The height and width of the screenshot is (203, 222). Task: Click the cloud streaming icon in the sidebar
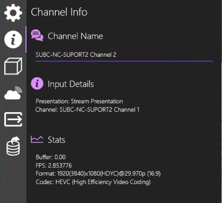pyautogui.click(x=13, y=93)
